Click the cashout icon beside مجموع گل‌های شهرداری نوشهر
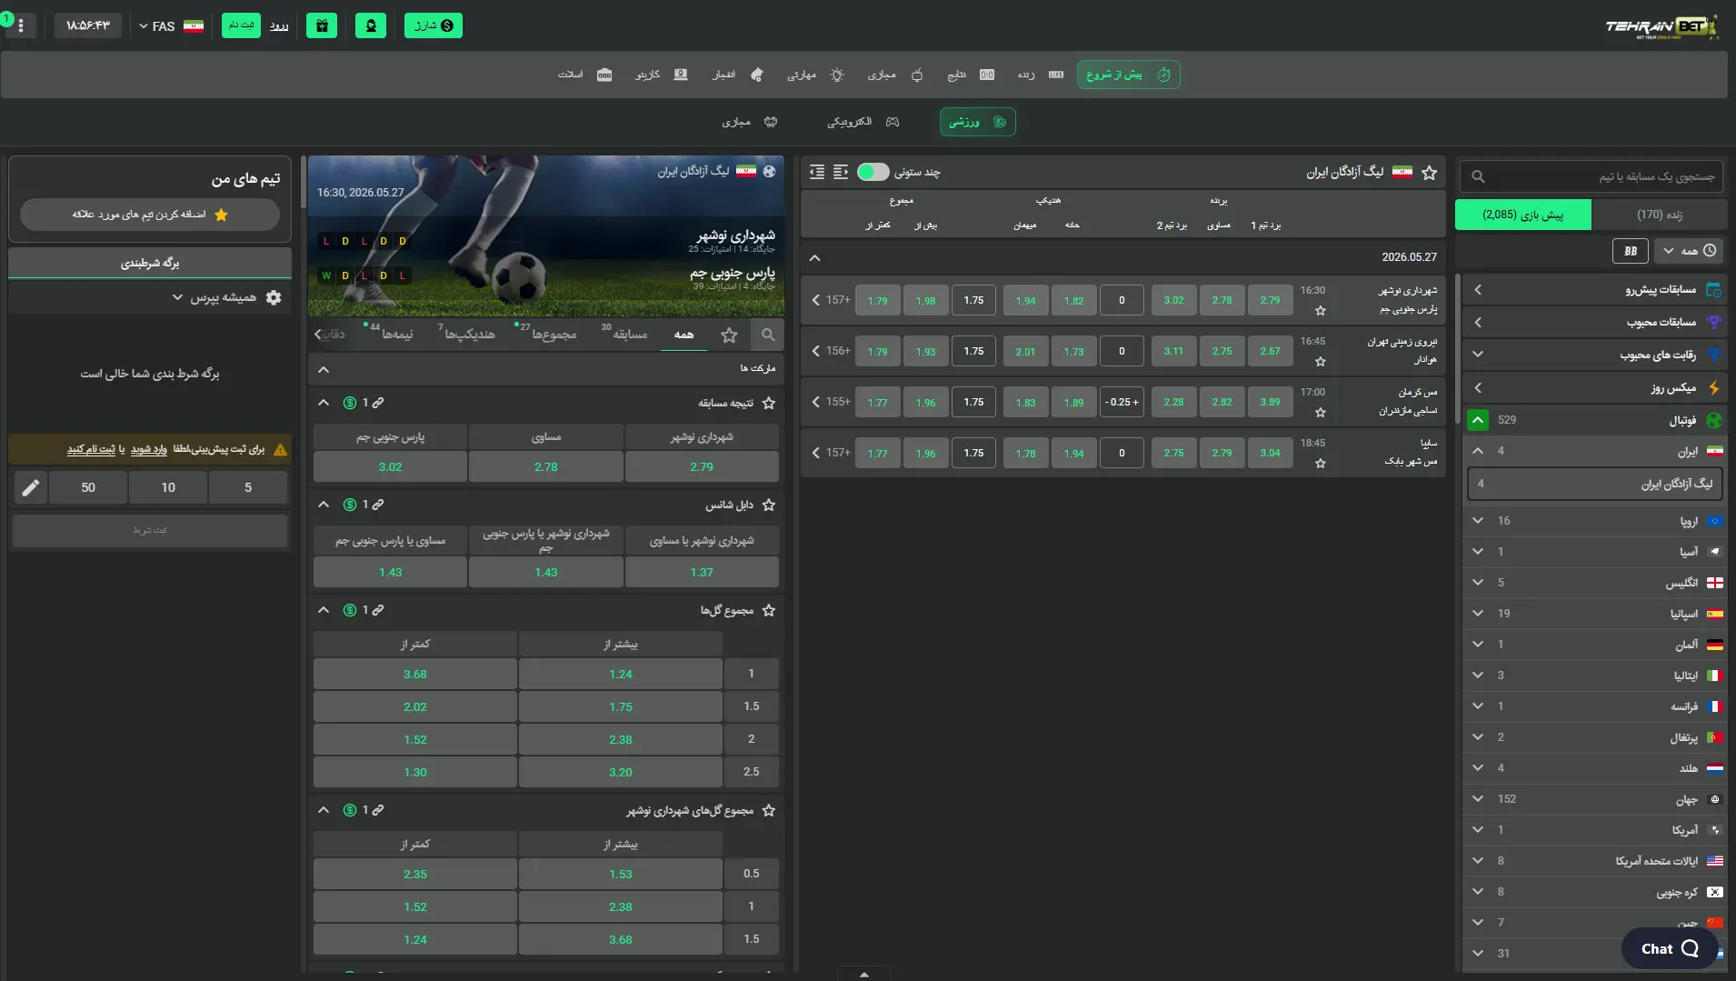This screenshot has width=1736, height=981. coord(349,810)
